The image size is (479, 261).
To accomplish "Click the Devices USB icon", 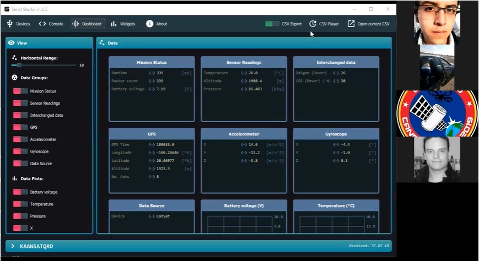I will coord(9,24).
